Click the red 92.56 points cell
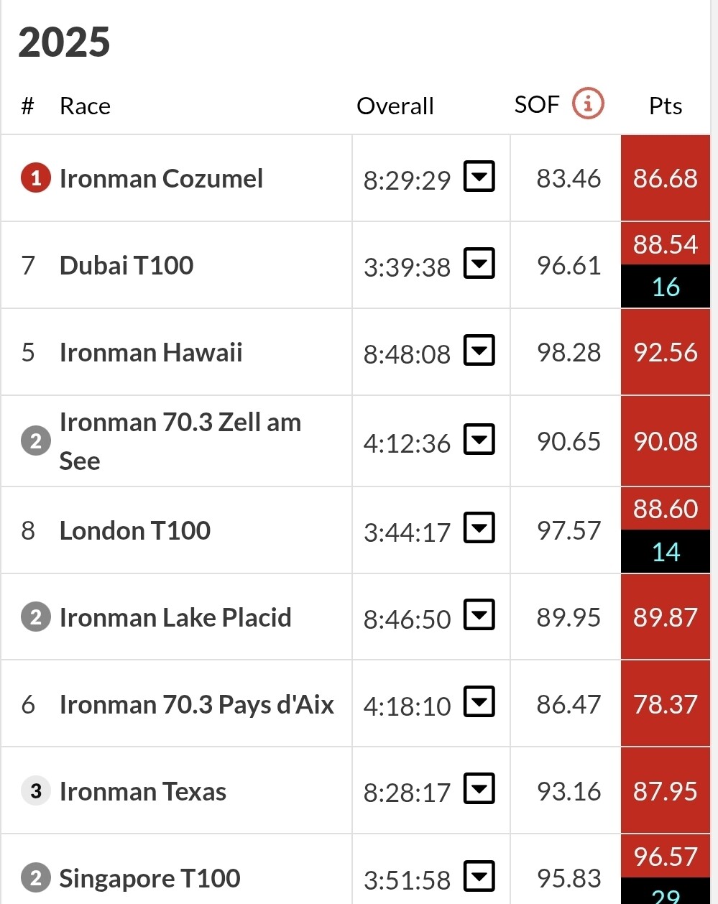The height and width of the screenshot is (904, 718). pos(665,352)
